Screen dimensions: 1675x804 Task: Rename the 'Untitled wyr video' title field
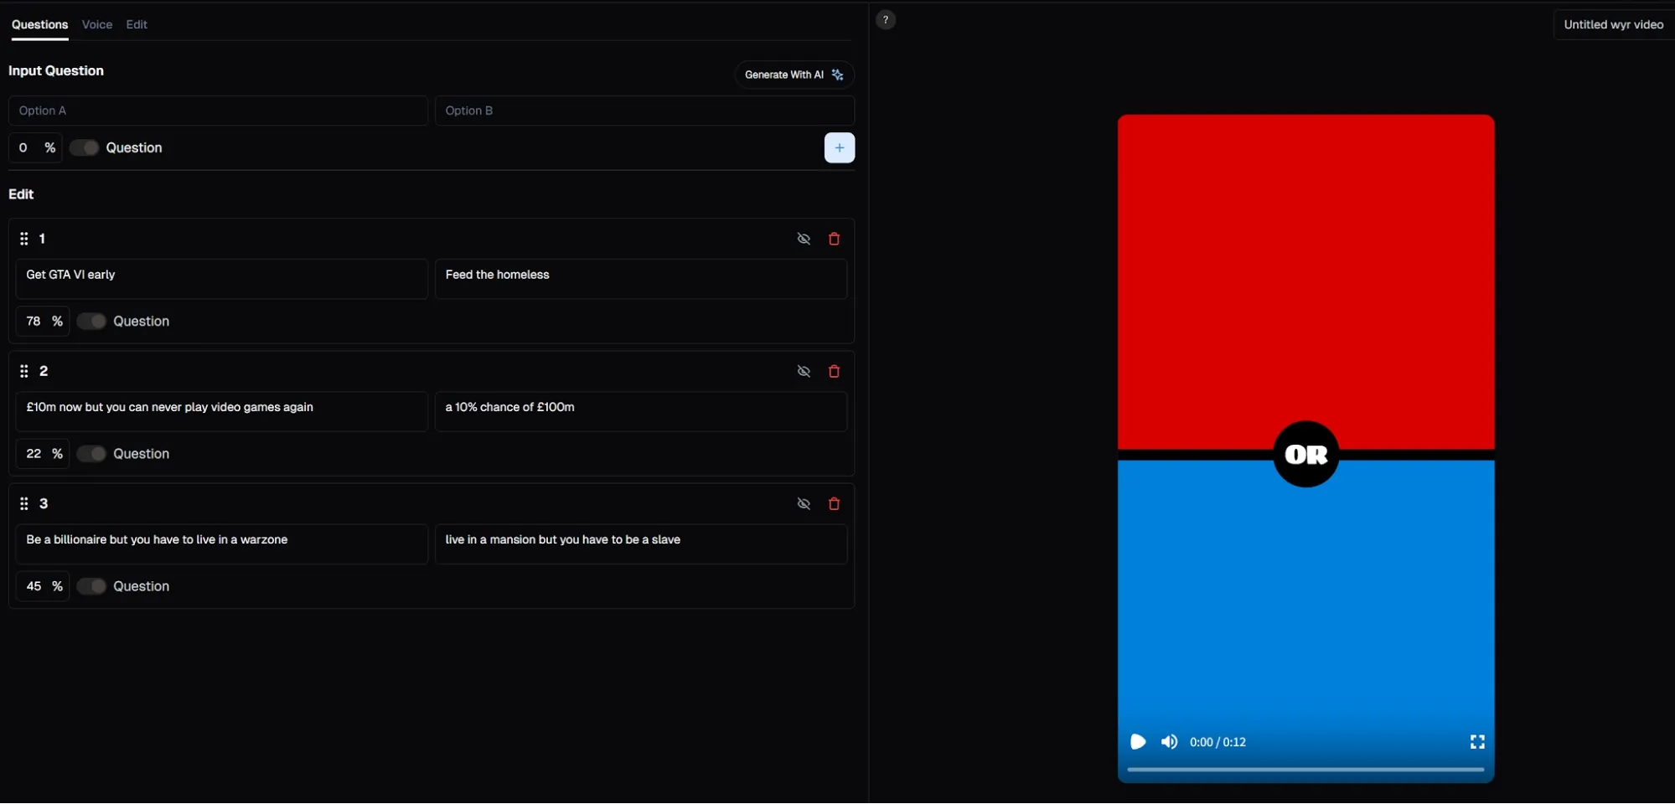1613,24
